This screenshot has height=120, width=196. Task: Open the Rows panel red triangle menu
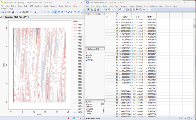(x=86, y=102)
